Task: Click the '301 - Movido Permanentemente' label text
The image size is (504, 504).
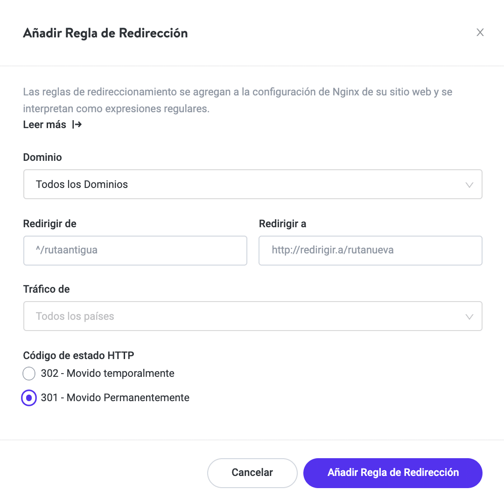Action: (x=115, y=398)
